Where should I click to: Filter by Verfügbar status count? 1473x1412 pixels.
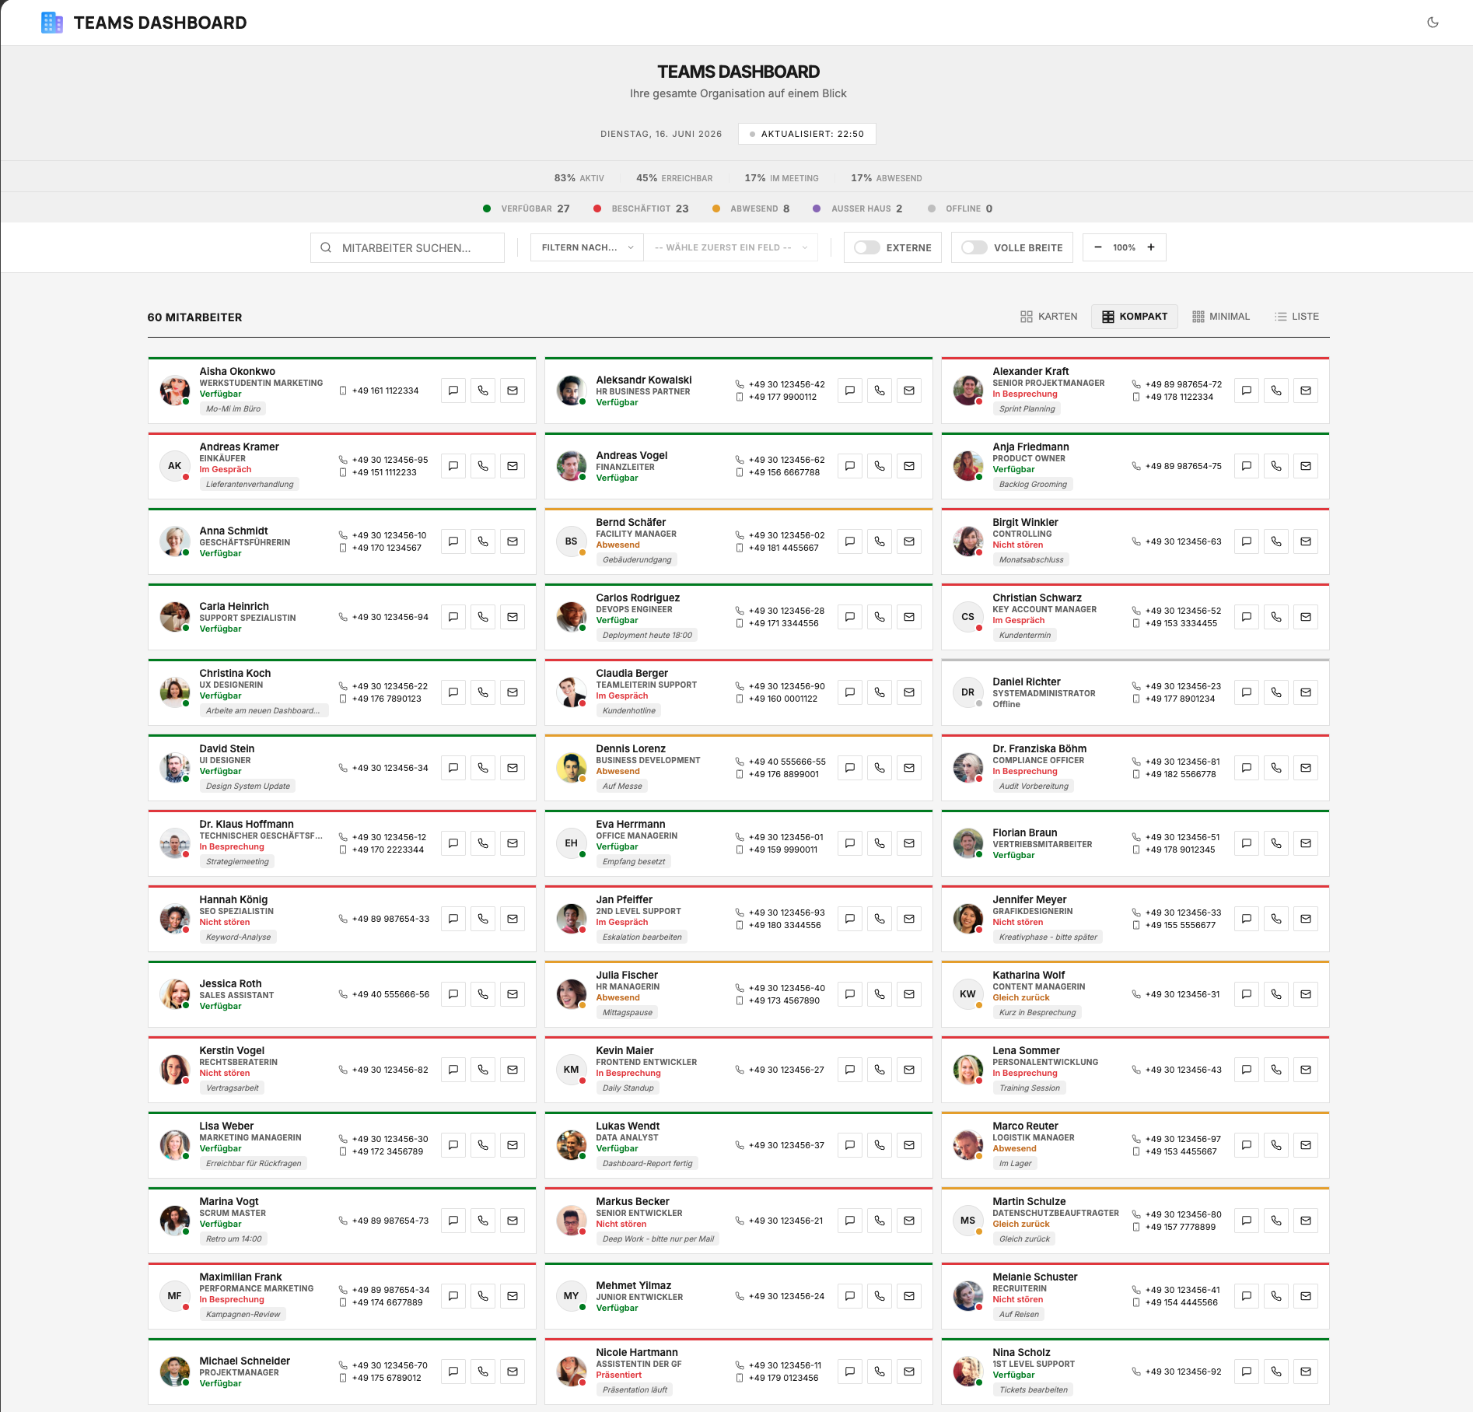(x=527, y=208)
